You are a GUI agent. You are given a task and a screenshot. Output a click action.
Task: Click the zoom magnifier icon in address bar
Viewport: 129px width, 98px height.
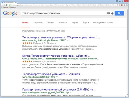(118, 5)
